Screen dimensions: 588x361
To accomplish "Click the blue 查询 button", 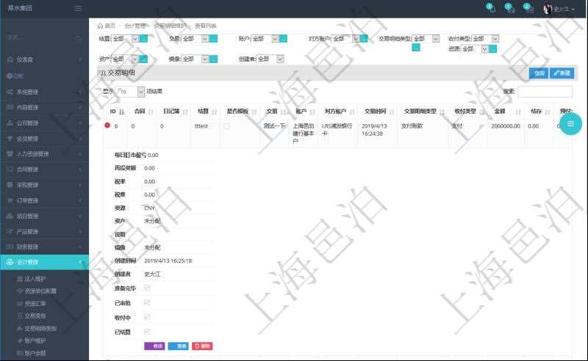I will pos(539,73).
